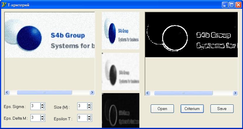Click the result image horizontal scrollbar thumb
Viewport: 243px width, 129px height.
pyautogui.click(x=183, y=93)
